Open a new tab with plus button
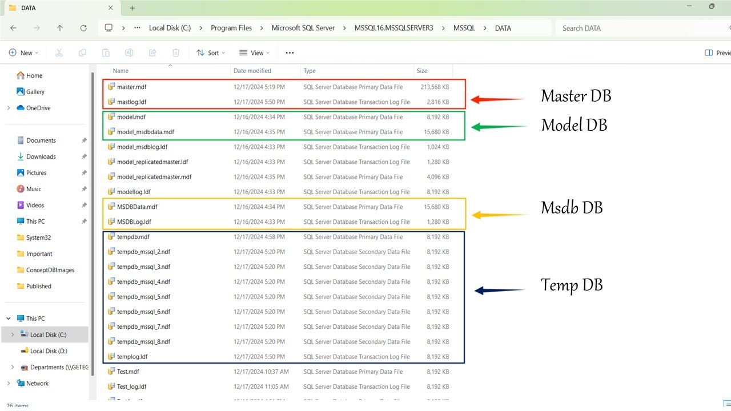731x411 pixels. [132, 8]
